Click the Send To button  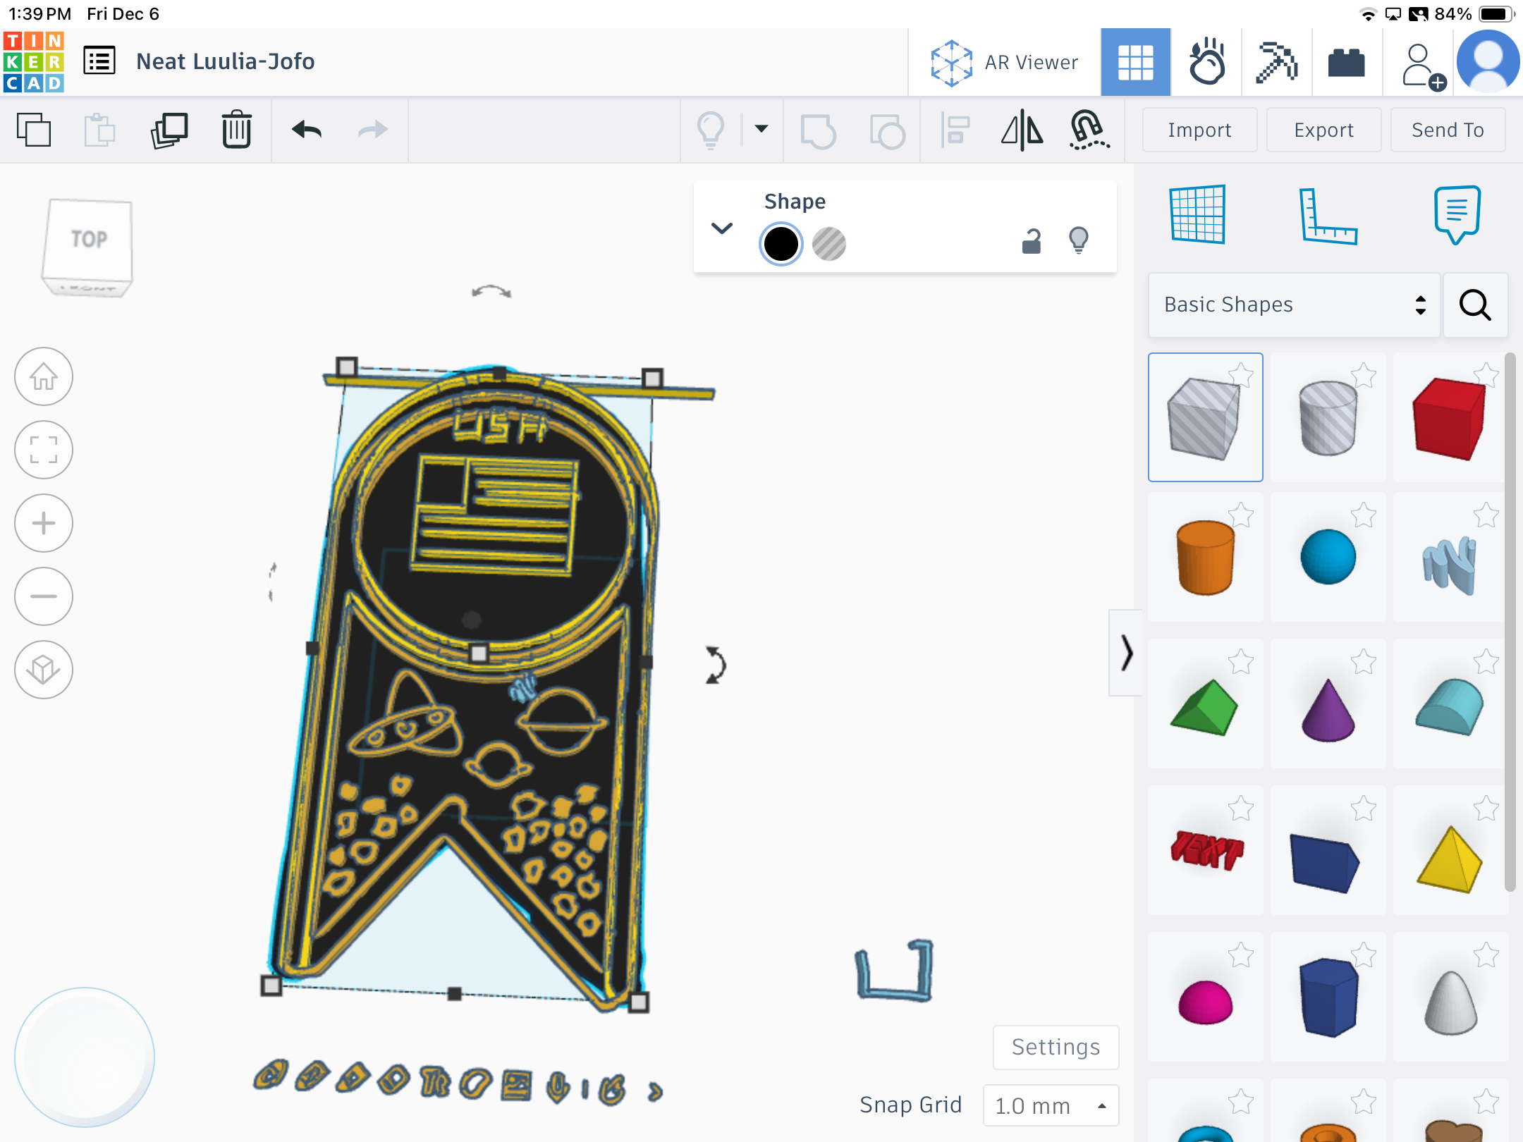pos(1448,130)
